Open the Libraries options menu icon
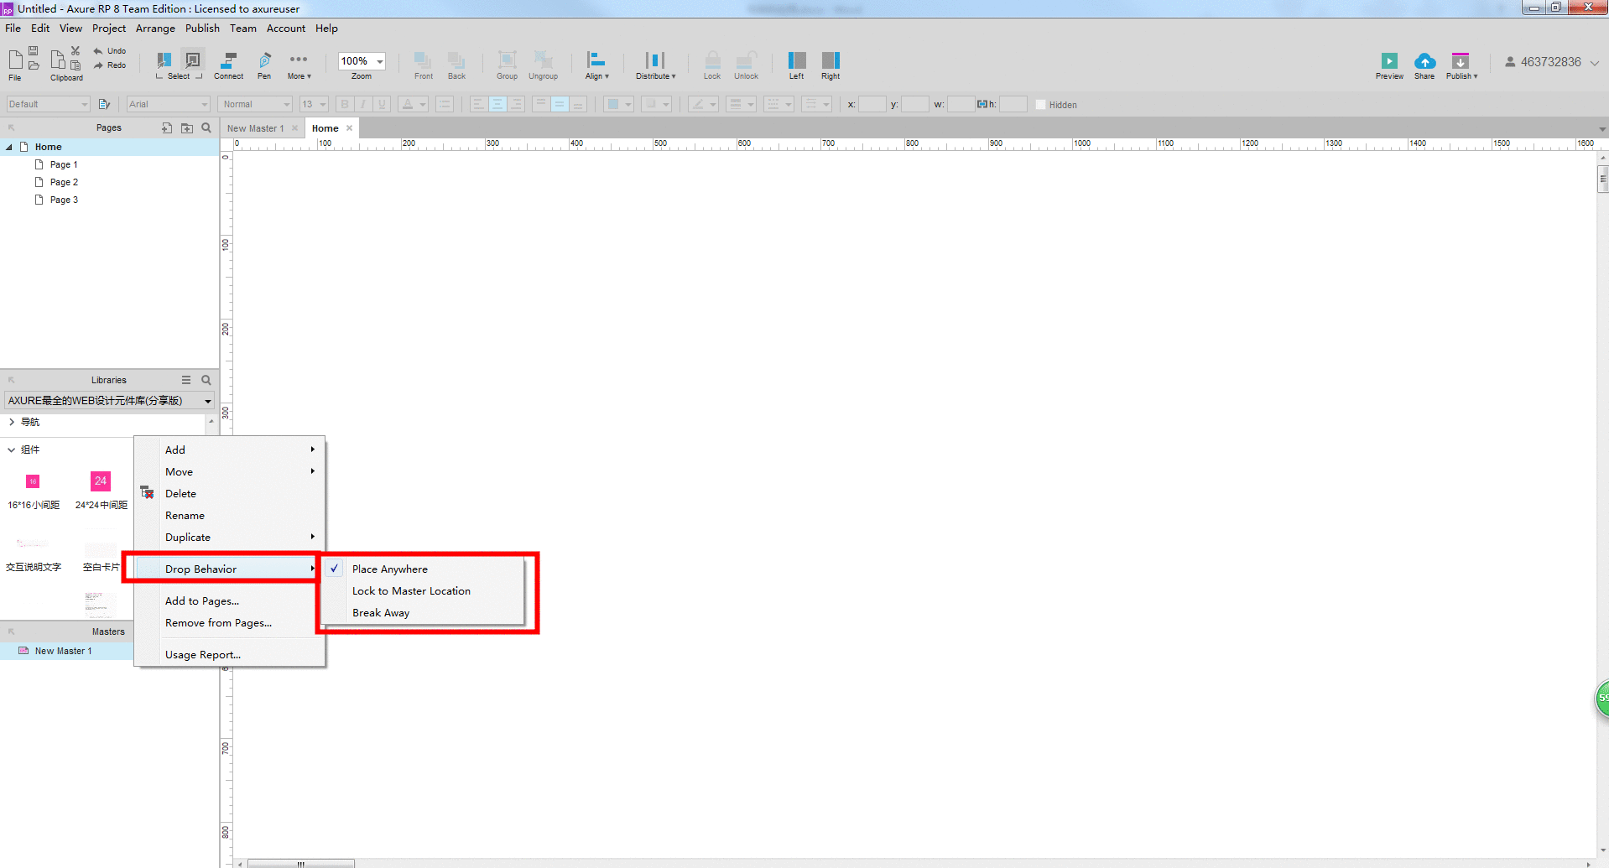Viewport: 1609px width, 868px height. point(186,380)
